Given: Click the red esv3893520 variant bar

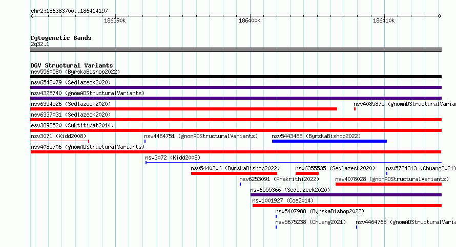Looking at the screenshot, I should tap(236, 130).
